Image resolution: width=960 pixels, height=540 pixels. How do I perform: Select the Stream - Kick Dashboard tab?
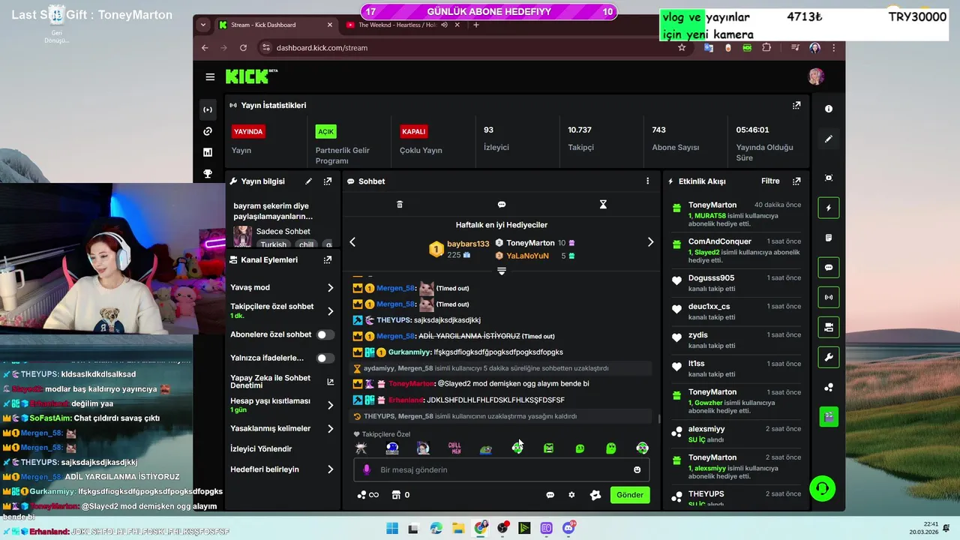[276, 25]
